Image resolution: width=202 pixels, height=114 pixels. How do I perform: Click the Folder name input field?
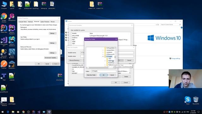104,71
